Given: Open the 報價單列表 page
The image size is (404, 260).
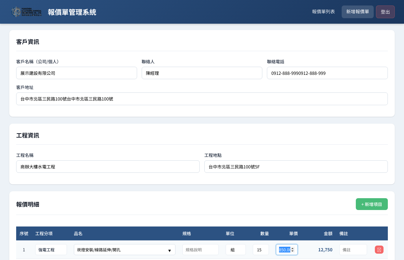Looking at the screenshot, I should tap(323, 12).
